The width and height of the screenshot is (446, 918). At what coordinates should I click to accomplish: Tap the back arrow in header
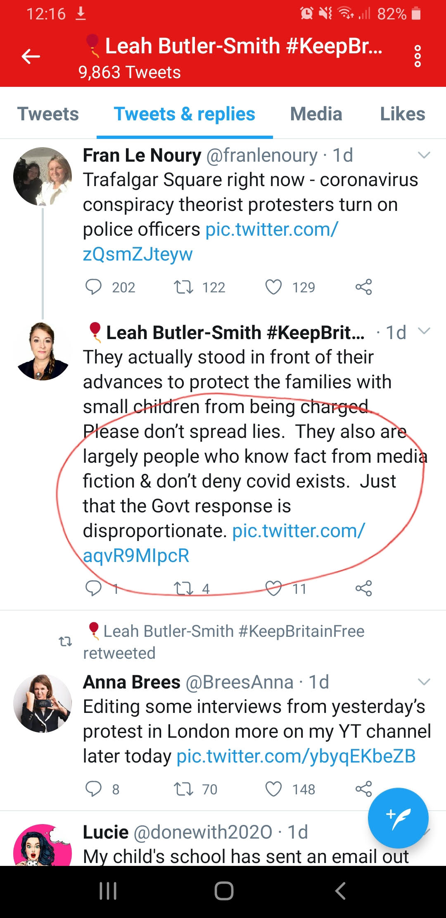click(x=31, y=56)
